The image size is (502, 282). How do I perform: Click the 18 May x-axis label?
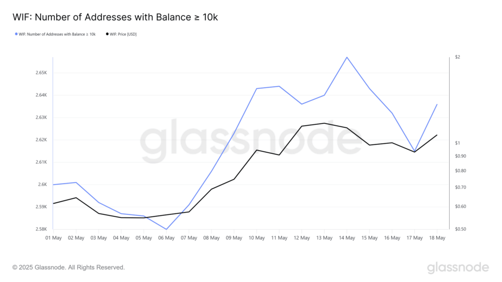click(437, 238)
